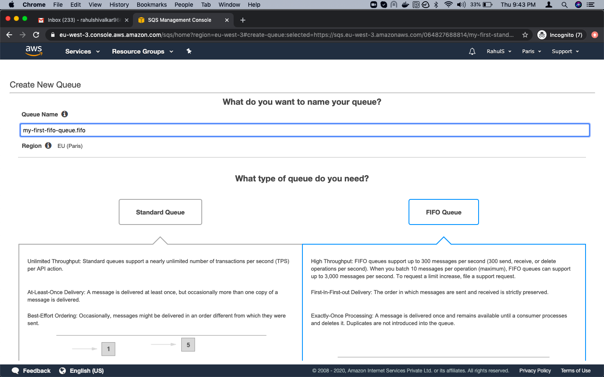The height and width of the screenshot is (377, 604).
Task: Click the Feedback link in footer
Action: (x=36, y=371)
